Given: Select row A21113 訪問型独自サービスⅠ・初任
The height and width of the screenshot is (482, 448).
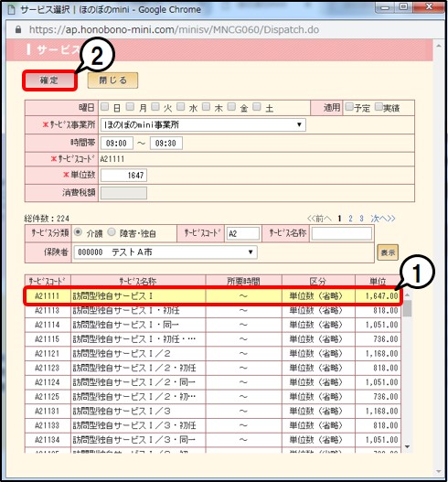Looking at the screenshot, I should click(x=213, y=310).
